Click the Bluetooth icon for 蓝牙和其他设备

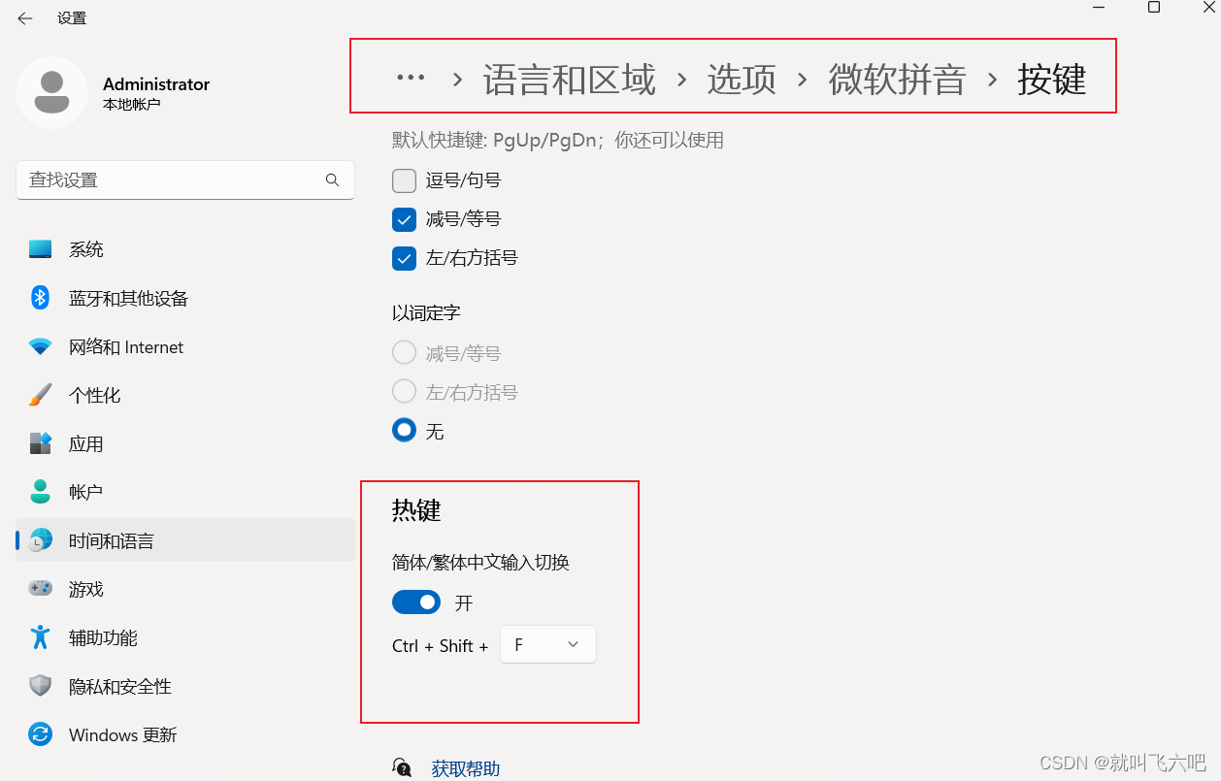40,298
